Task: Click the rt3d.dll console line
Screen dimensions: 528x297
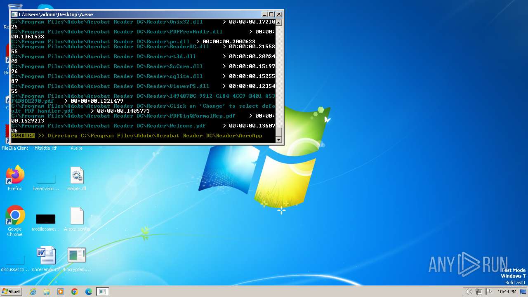Action: click(x=143, y=57)
